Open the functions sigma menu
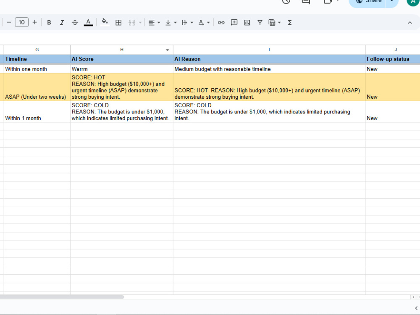The image size is (420, 315). tap(289, 23)
